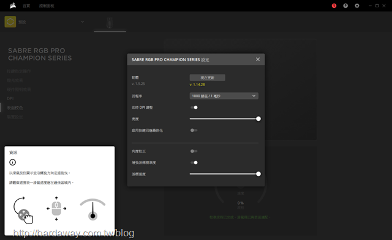Enable the 角度校正 angle snapping toggle
Screen dimensions: 392x240
point(194,151)
